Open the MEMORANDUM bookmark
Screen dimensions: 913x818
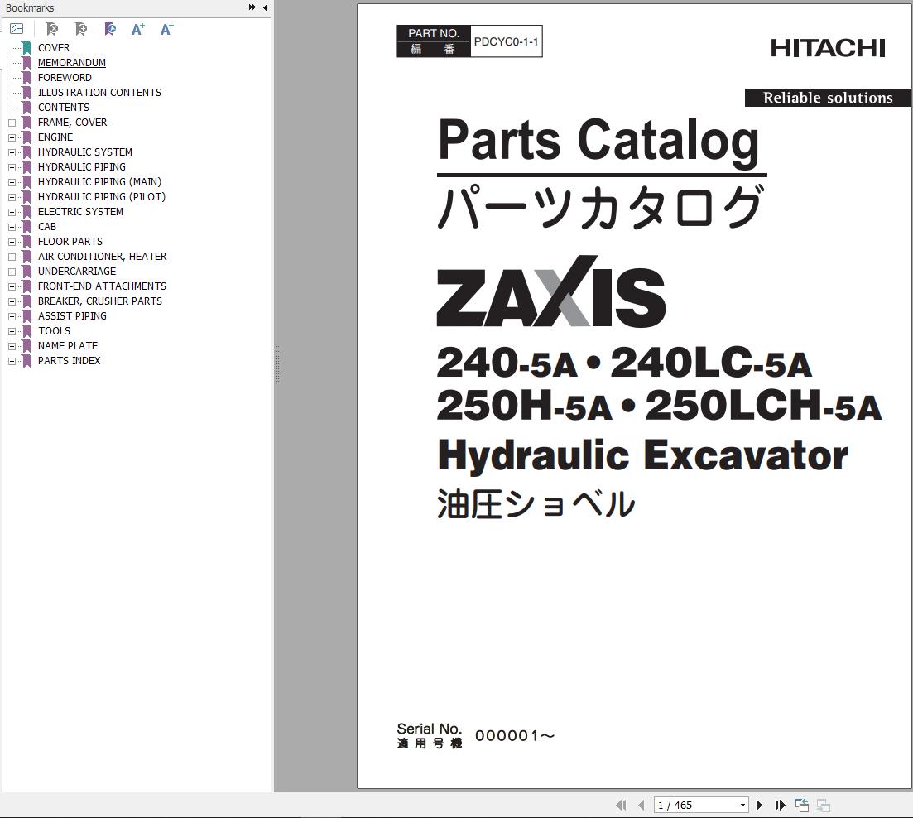point(72,62)
